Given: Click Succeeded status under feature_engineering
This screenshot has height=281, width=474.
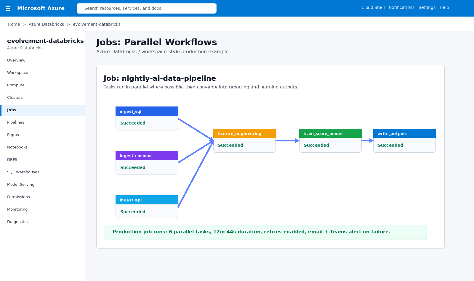Looking at the screenshot, I should (230, 145).
